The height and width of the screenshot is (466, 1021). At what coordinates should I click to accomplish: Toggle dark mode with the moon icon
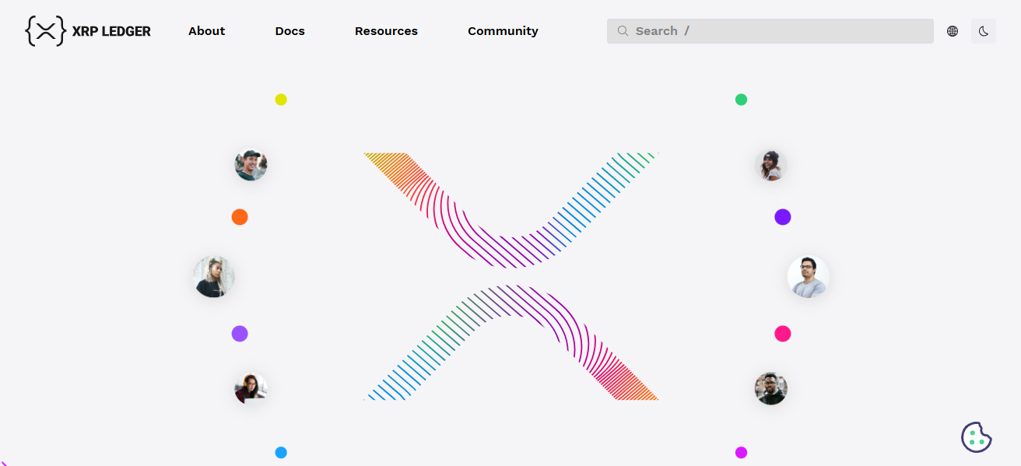click(x=984, y=31)
